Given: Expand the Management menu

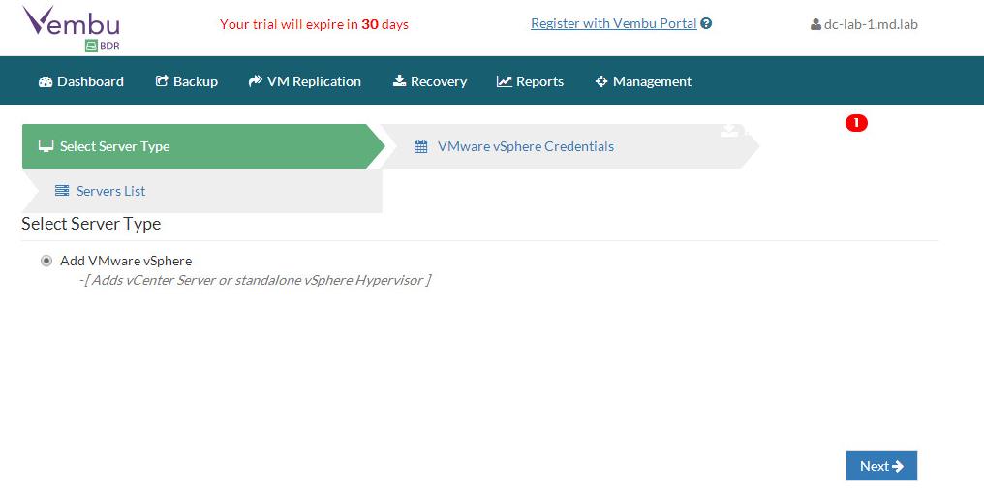Looking at the screenshot, I should pyautogui.click(x=643, y=81).
